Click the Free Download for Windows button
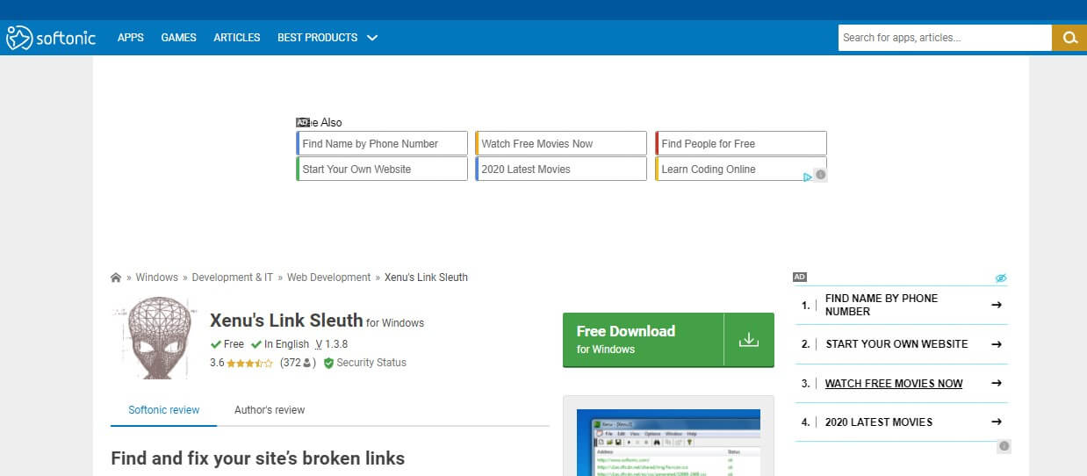The height and width of the screenshot is (476, 1087). (x=668, y=339)
